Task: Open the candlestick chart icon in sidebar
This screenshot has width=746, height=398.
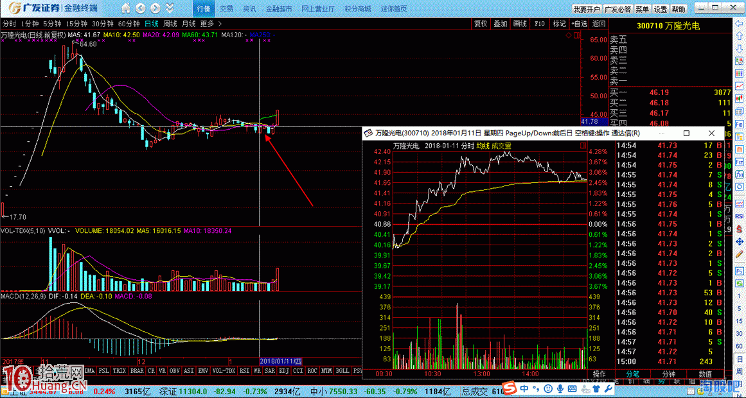Action: point(740,98)
